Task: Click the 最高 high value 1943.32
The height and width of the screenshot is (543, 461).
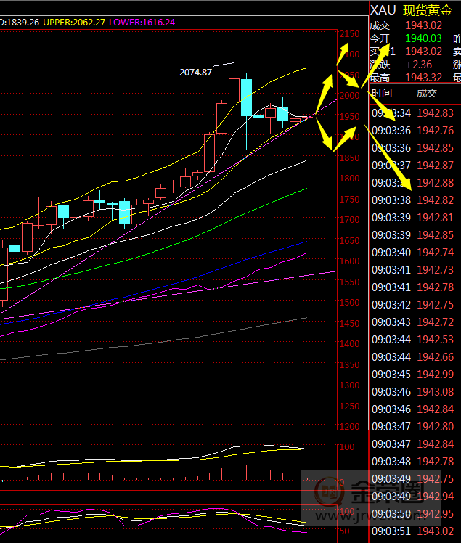Action: [x=424, y=78]
